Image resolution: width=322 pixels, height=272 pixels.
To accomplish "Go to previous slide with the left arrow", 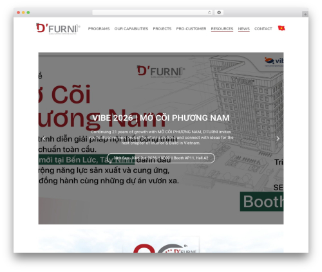I will tap(44, 138).
